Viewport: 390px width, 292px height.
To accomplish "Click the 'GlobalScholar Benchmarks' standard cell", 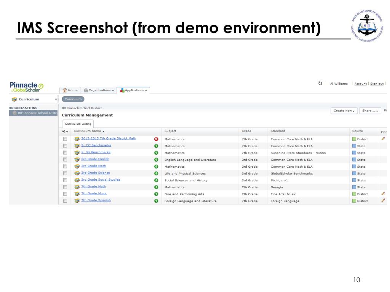I will (292, 173).
